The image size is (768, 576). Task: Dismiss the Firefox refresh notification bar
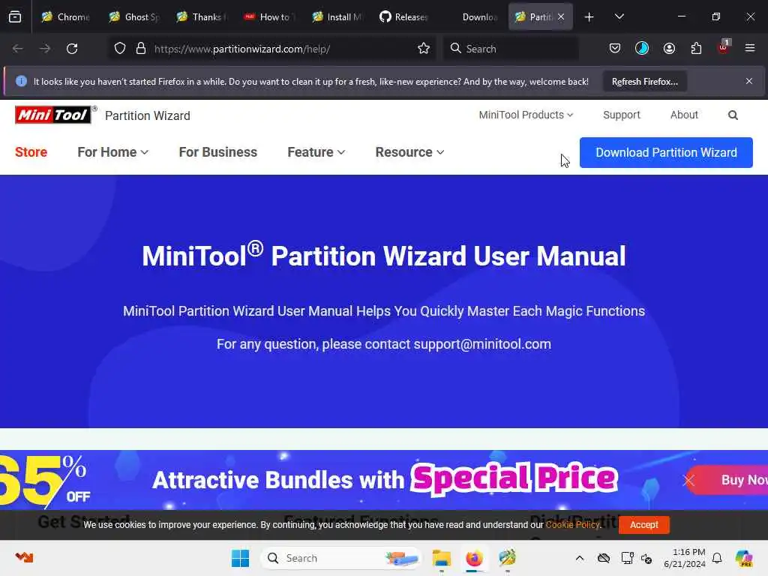[749, 81]
